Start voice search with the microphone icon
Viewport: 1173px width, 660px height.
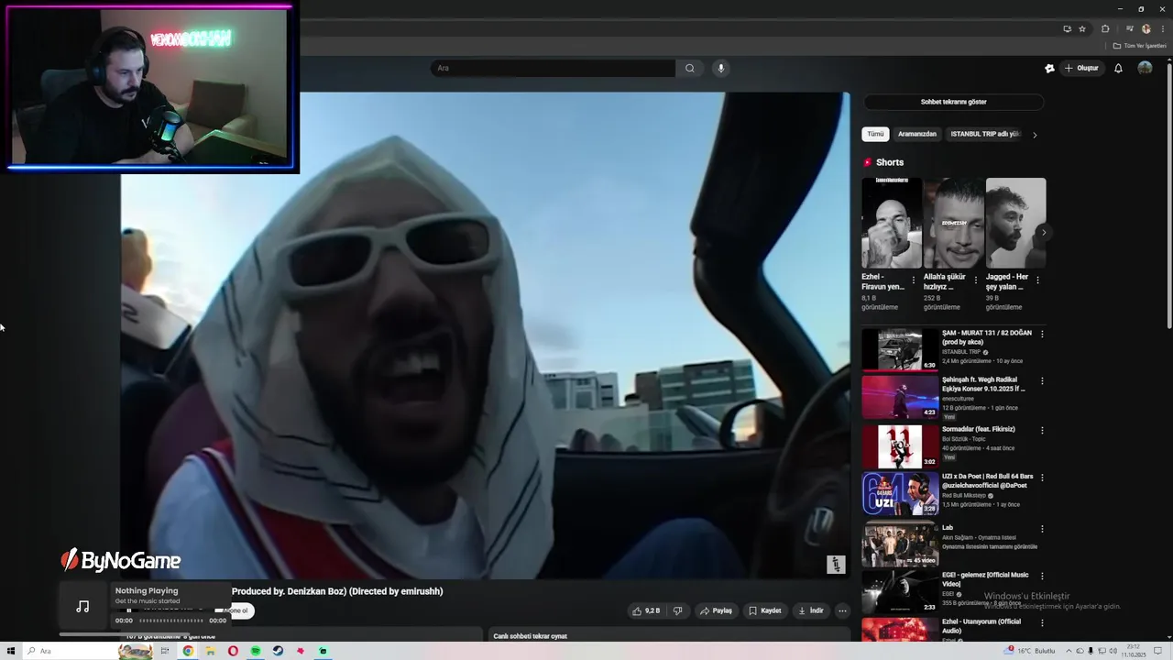[721, 68]
